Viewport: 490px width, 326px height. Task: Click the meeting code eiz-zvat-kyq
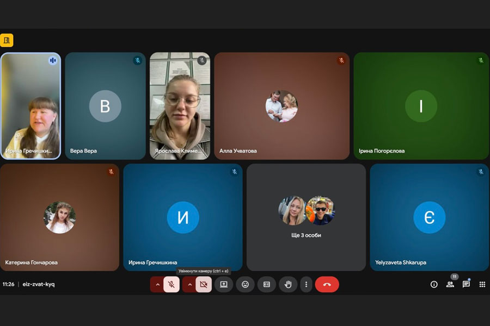[39, 284]
